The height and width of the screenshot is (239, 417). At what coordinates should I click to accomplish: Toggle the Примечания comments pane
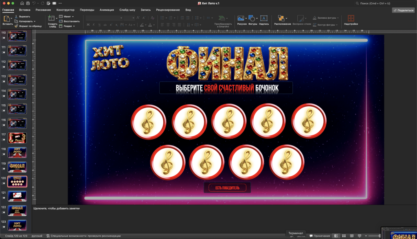(x=320, y=236)
